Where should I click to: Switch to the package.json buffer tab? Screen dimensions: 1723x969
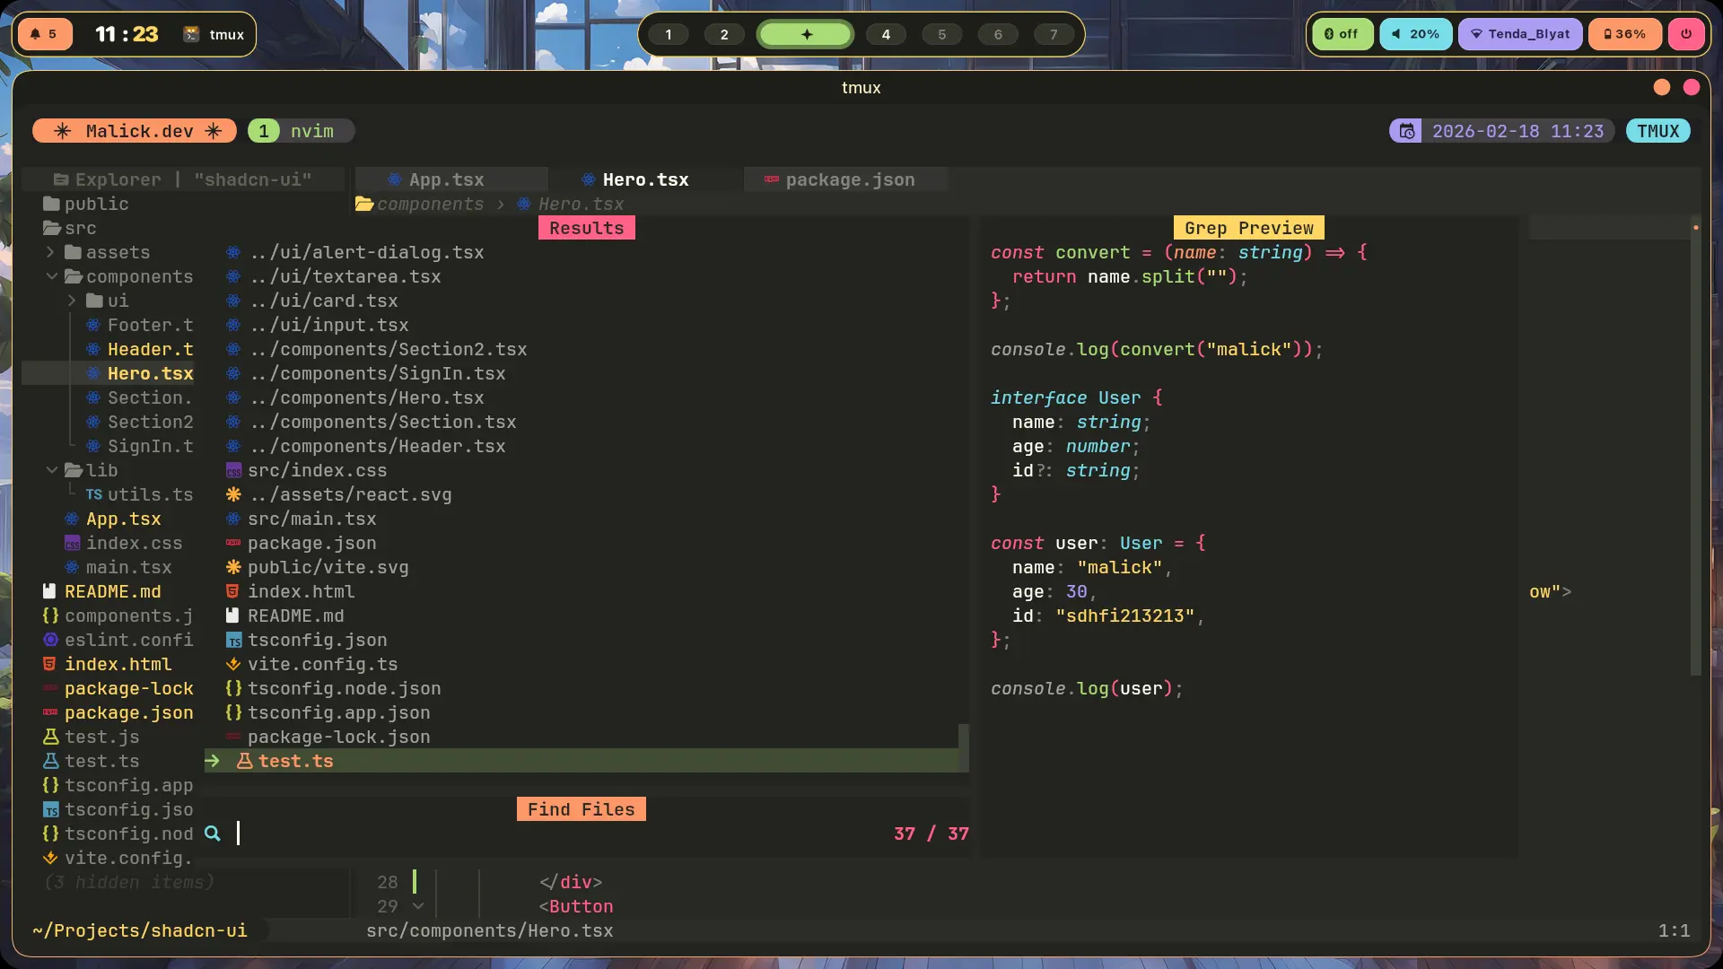(x=845, y=180)
